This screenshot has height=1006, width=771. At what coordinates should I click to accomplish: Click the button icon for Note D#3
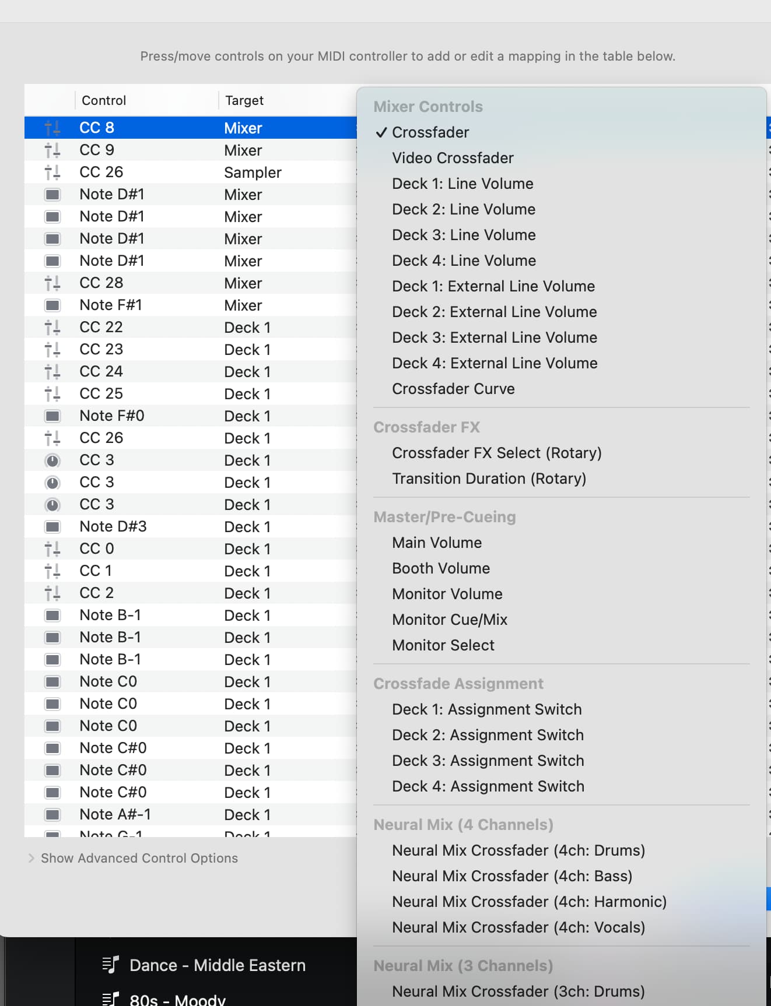click(x=52, y=527)
